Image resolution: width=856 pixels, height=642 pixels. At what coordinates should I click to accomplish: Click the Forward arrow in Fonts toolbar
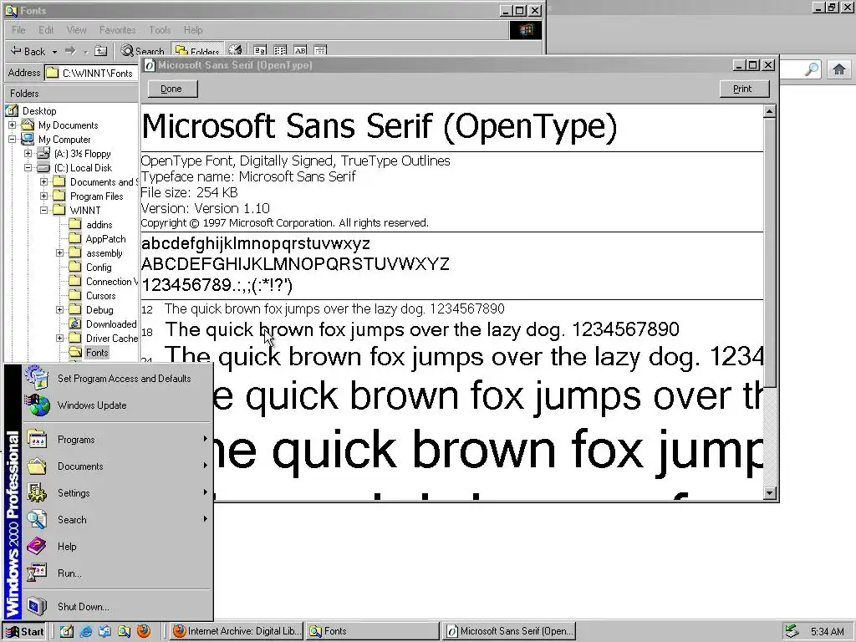(70, 51)
